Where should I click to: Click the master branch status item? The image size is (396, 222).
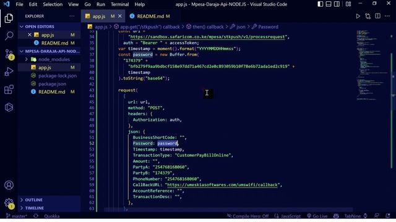pos(17,216)
